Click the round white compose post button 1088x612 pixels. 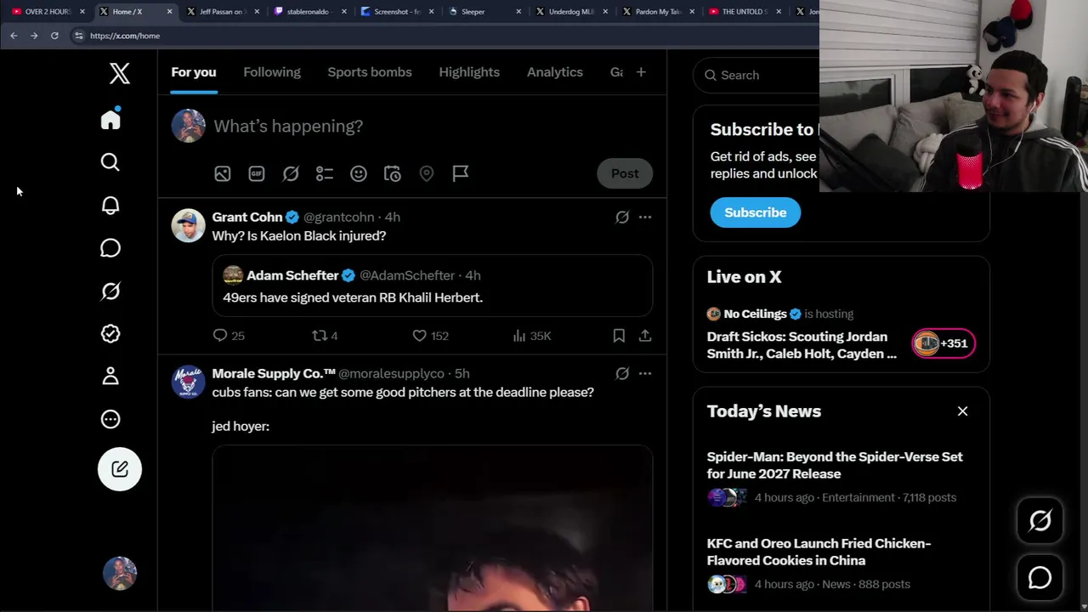(120, 469)
